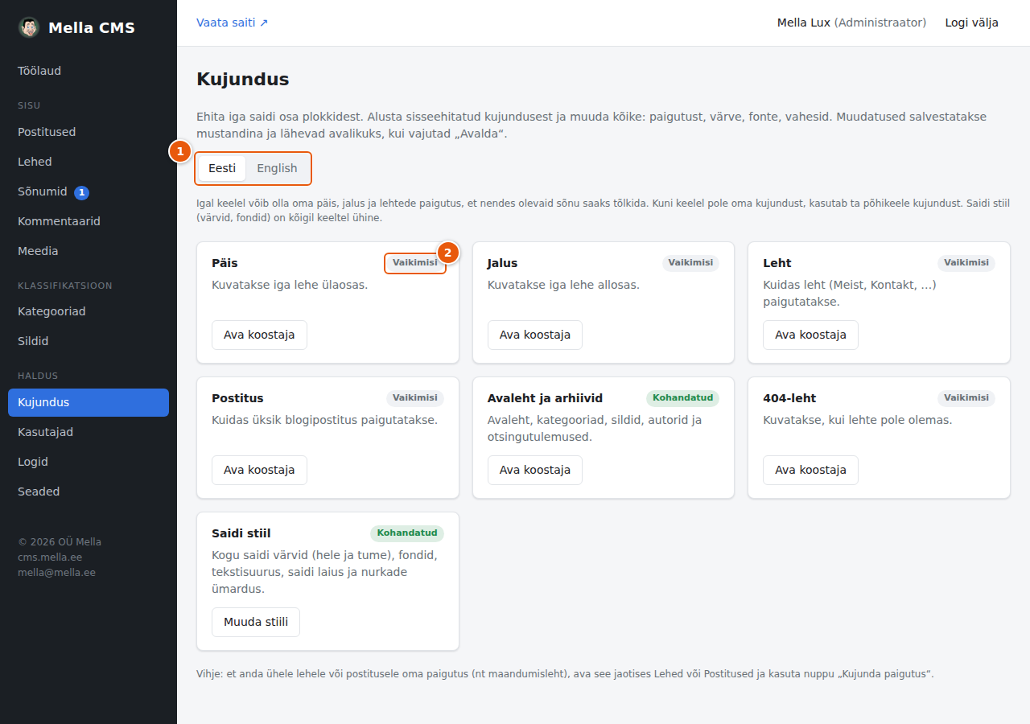Open Sildid tags page
The height and width of the screenshot is (724, 1030).
click(89, 341)
